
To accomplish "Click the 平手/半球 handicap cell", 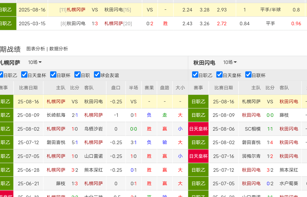I will [x=270, y=10].
